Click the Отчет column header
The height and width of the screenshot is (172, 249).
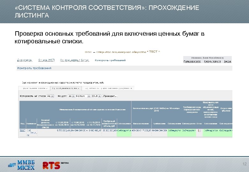tap(199, 124)
